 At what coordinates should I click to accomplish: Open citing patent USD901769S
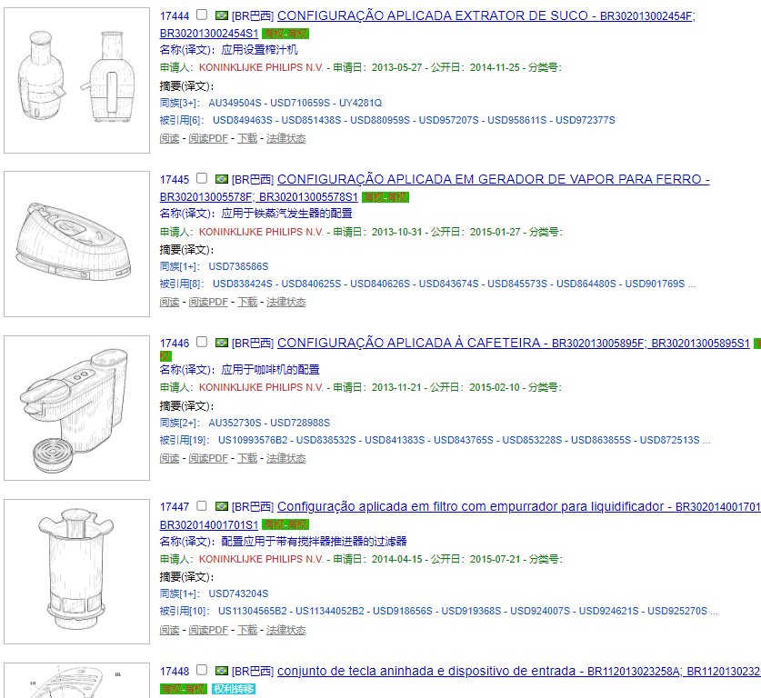click(655, 284)
